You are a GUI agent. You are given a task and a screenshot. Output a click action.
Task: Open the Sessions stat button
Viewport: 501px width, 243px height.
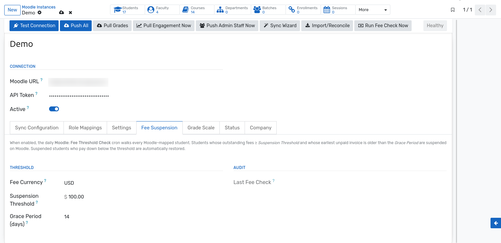pyautogui.click(x=338, y=10)
